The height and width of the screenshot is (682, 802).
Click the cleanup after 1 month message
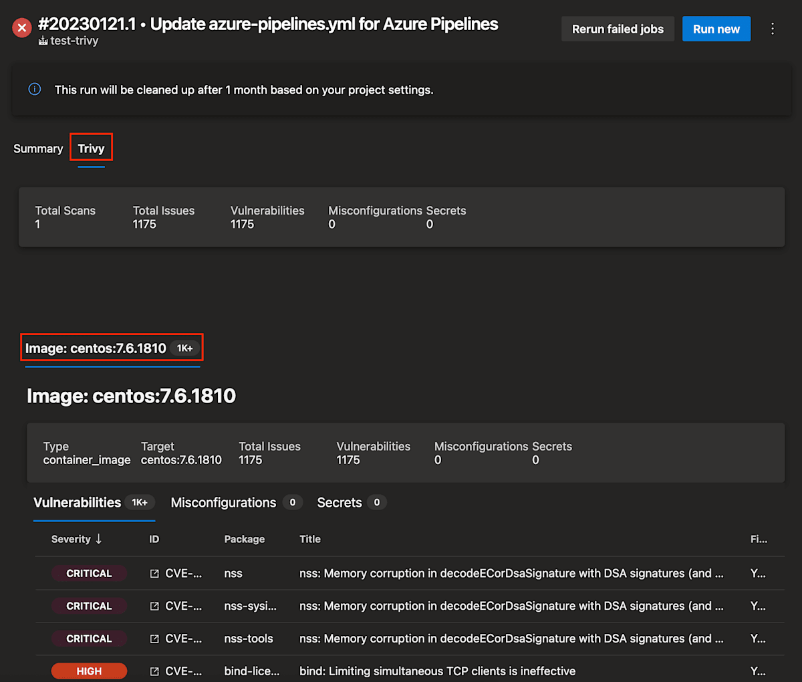244,90
